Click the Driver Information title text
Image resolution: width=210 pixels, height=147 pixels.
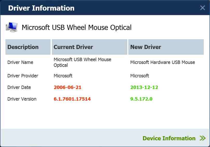coord(41,8)
